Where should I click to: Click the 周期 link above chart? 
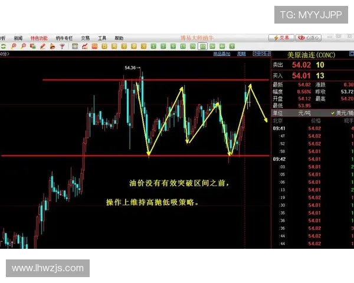click(x=241, y=54)
